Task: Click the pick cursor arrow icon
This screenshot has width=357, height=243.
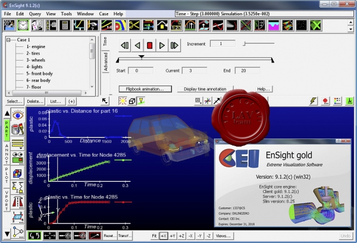Action: click(x=105, y=101)
